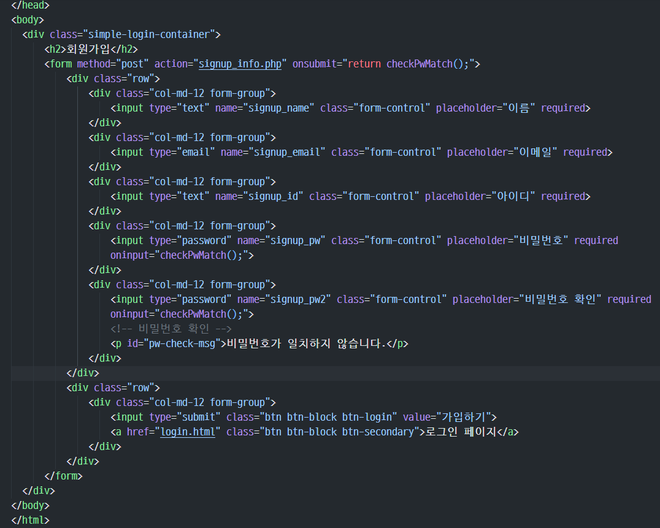Viewport: 660px width, 528px height.
Task: Click the </div> on the highlighted current line
Action: [83, 373]
